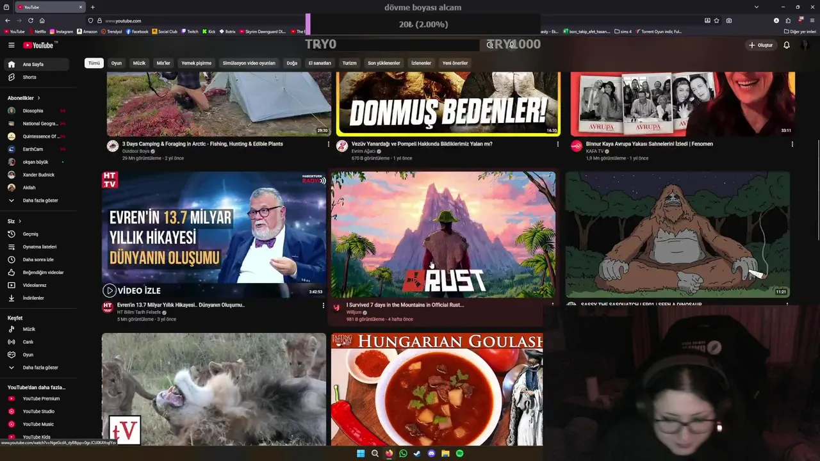The width and height of the screenshot is (820, 461).
Task: Click the Oluştur create button
Action: coord(760,45)
